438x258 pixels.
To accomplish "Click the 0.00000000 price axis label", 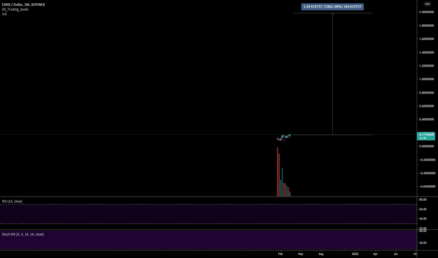I will pos(427,146).
